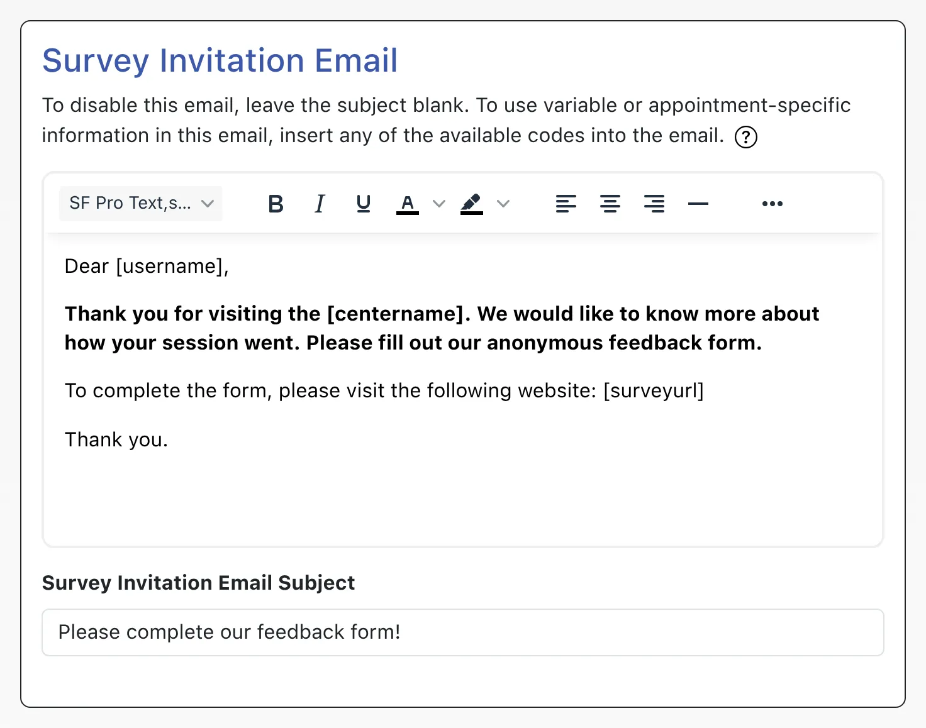Viewport: 926px width, 728px height.
Task: Click the help question mark icon
Action: 746,137
